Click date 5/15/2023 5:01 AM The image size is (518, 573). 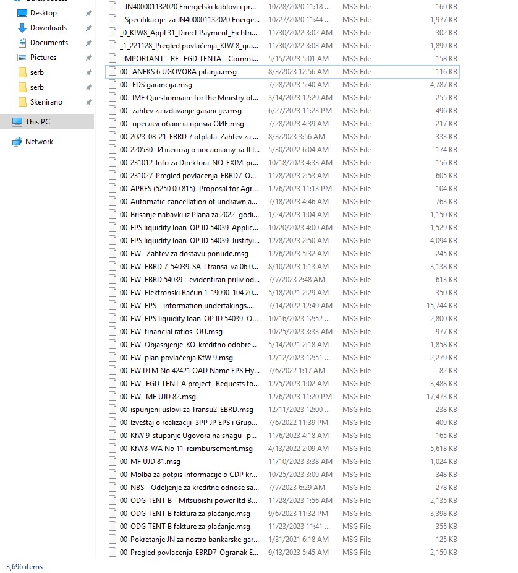coord(298,59)
